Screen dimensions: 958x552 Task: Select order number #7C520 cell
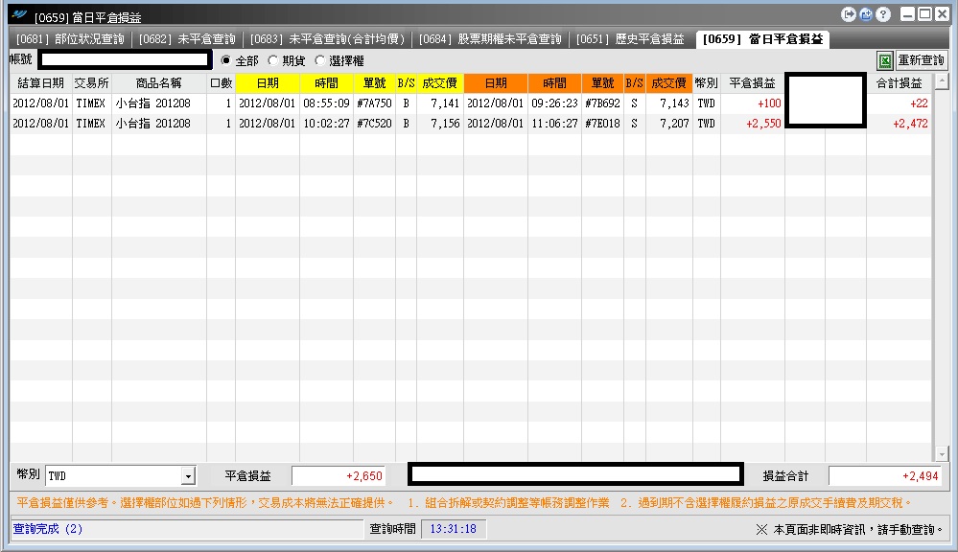click(375, 124)
